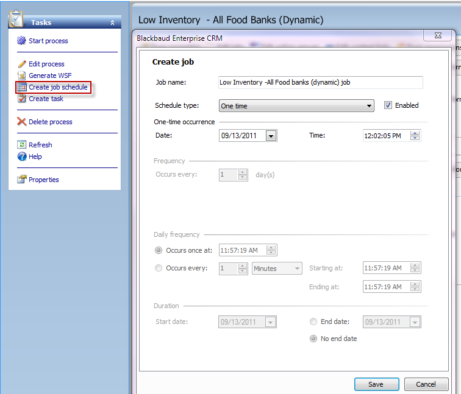Click the Save button
This screenshot has width=461, height=394.
point(377,384)
